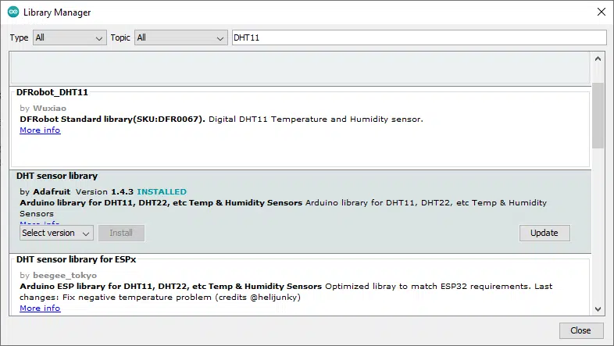The width and height of the screenshot is (614, 346).
Task: Click the search field containing DHT11
Action: point(419,38)
